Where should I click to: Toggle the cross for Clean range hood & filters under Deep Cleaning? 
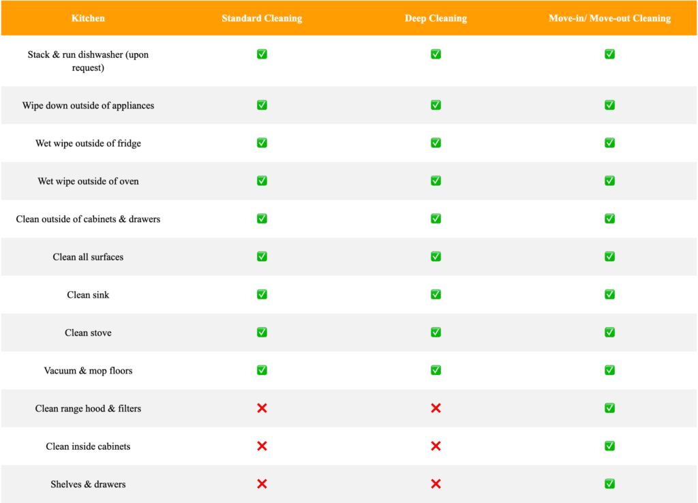coord(436,408)
